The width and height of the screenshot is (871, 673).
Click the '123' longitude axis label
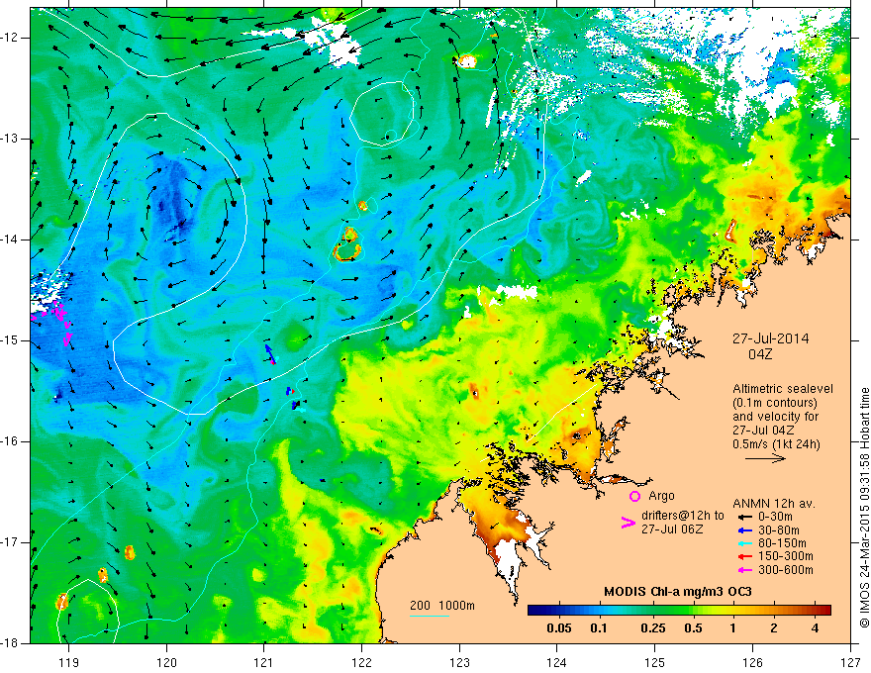pos(459,662)
